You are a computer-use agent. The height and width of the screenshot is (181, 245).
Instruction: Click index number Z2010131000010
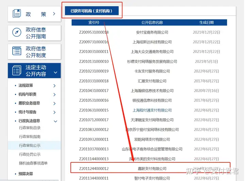(94, 61)
